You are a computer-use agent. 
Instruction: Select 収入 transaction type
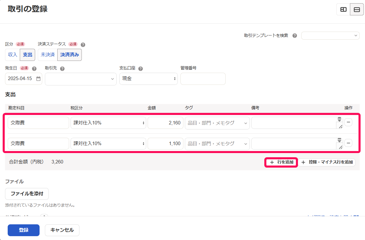13,55
